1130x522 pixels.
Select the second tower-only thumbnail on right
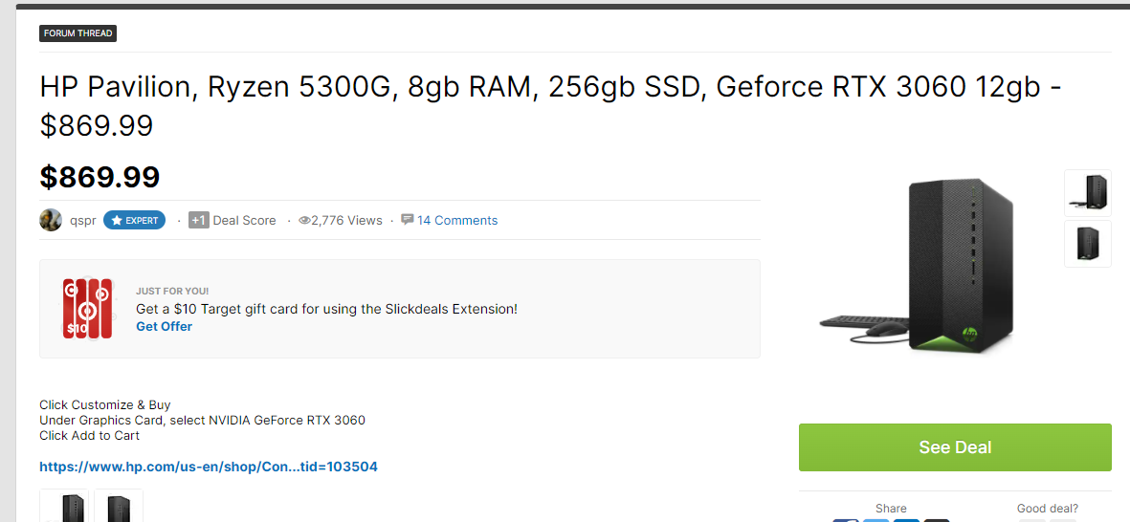tap(1088, 244)
